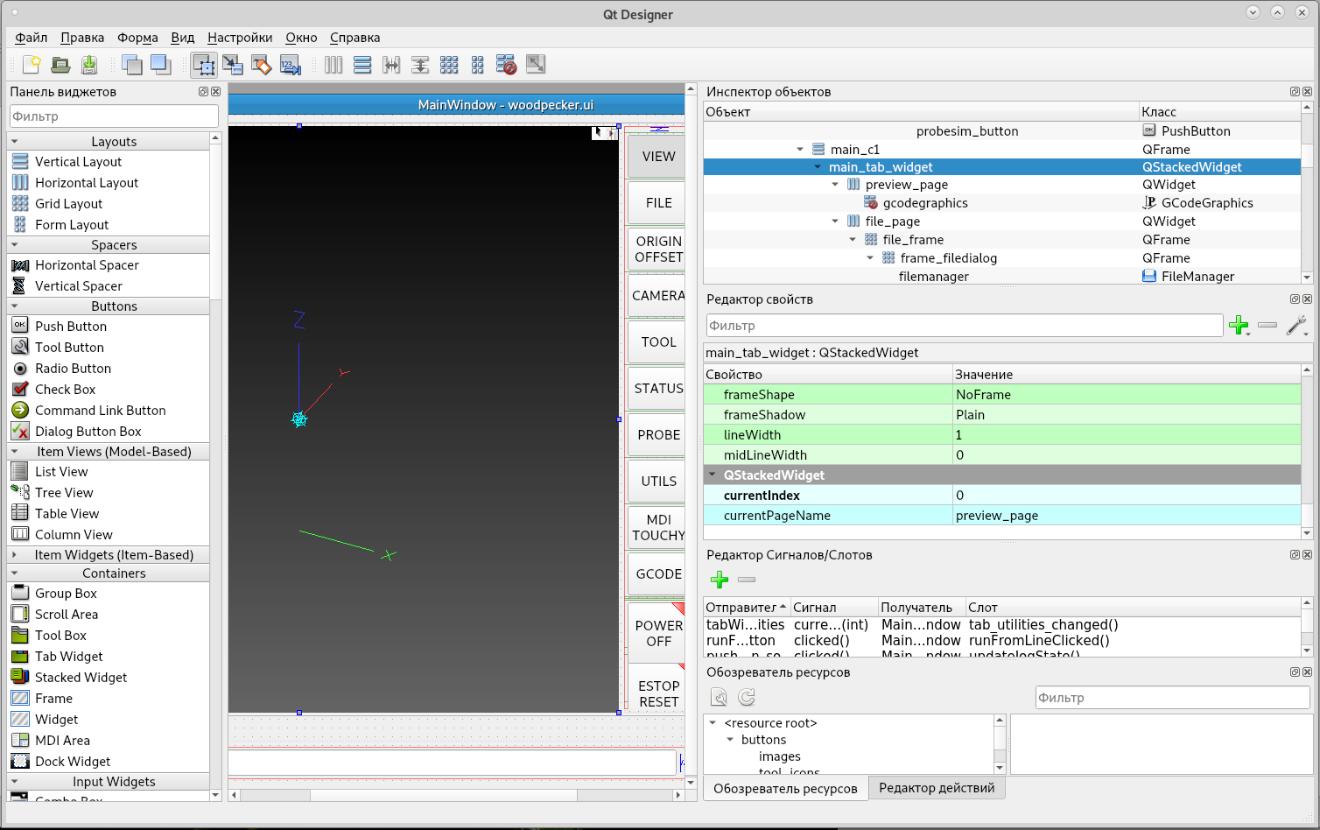This screenshot has height=830, width=1320.
Task: Bring selected widget to front
Action: pyautogui.click(x=160, y=64)
